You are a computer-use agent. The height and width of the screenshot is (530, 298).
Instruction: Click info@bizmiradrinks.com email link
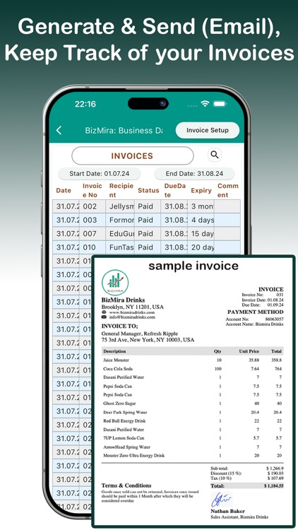tap(132, 317)
